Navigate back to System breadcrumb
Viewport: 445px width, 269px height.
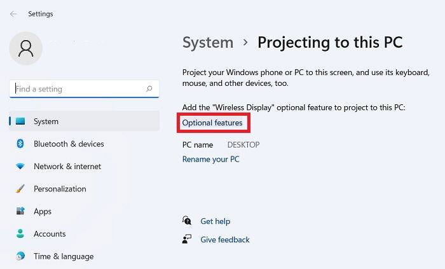click(208, 43)
